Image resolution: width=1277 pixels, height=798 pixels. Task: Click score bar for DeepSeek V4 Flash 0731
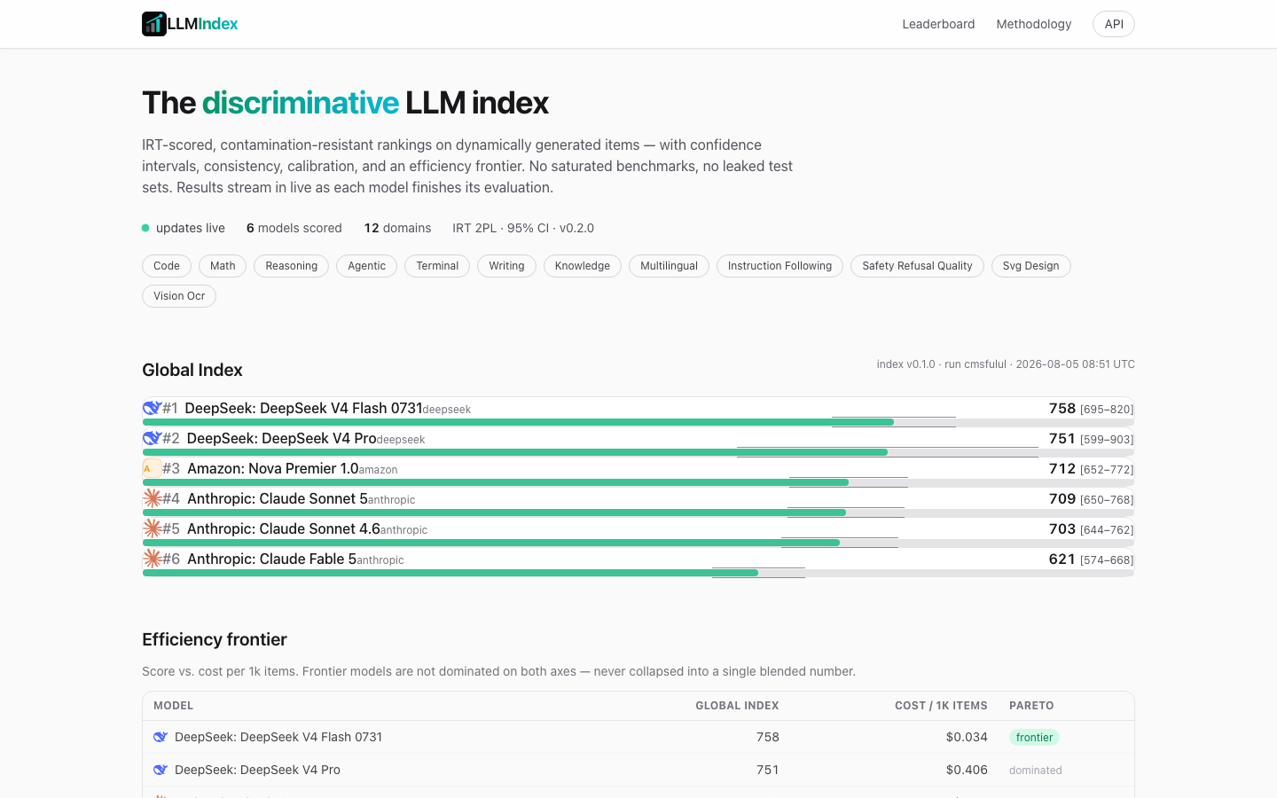click(x=638, y=422)
